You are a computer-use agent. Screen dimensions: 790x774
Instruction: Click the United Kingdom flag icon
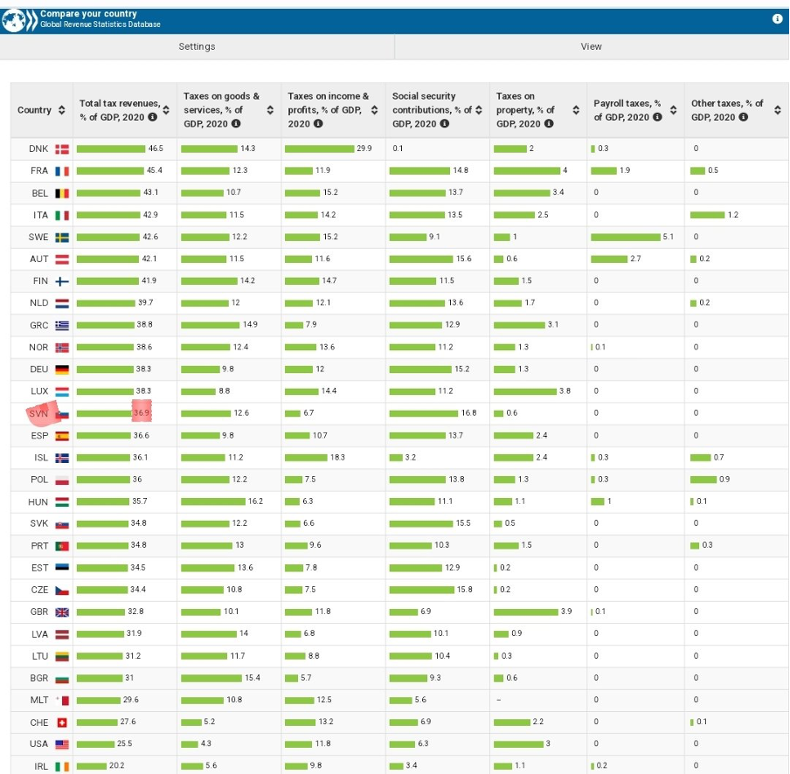pyautogui.click(x=62, y=612)
